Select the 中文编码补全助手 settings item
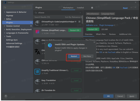 [x=13, y=47]
